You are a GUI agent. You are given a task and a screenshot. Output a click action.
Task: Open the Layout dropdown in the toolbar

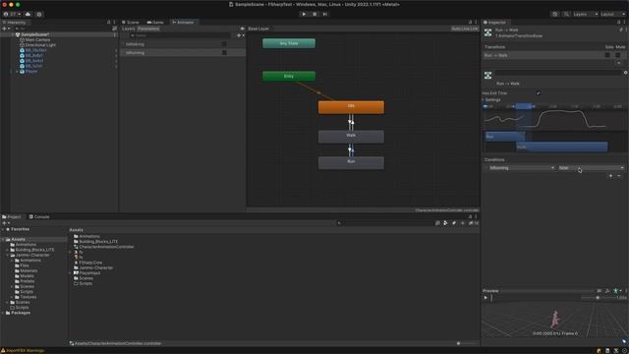tap(612, 14)
